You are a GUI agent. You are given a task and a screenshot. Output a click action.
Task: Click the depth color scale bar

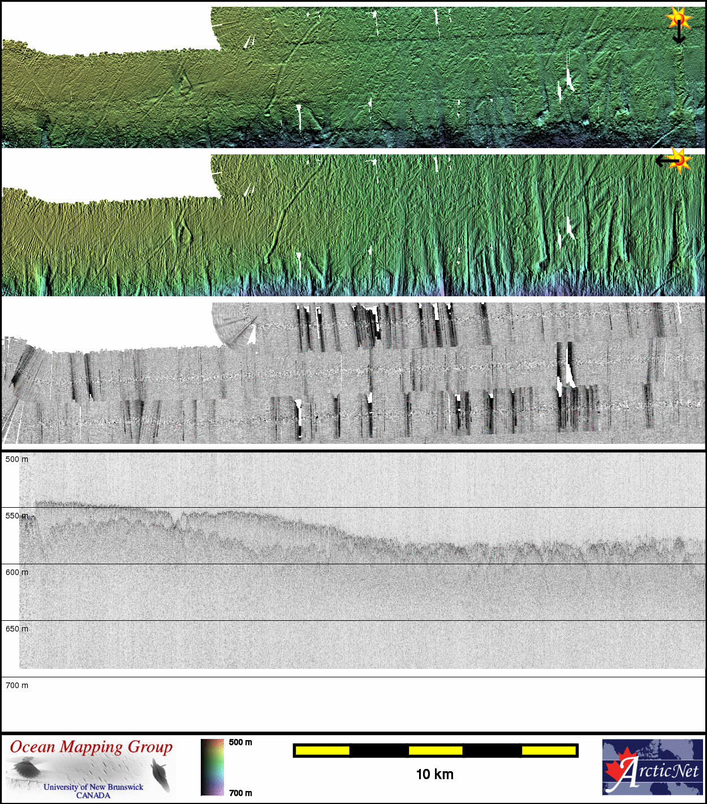click(x=212, y=767)
